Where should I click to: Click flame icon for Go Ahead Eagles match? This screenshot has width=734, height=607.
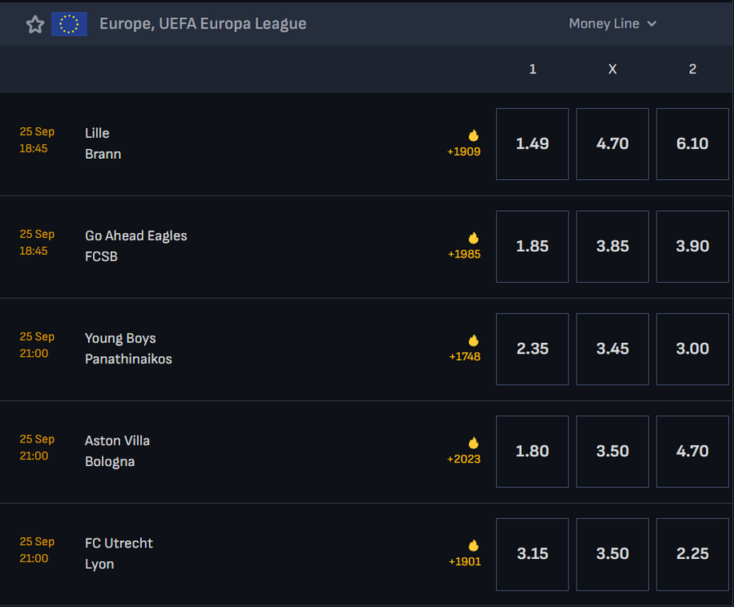473,238
